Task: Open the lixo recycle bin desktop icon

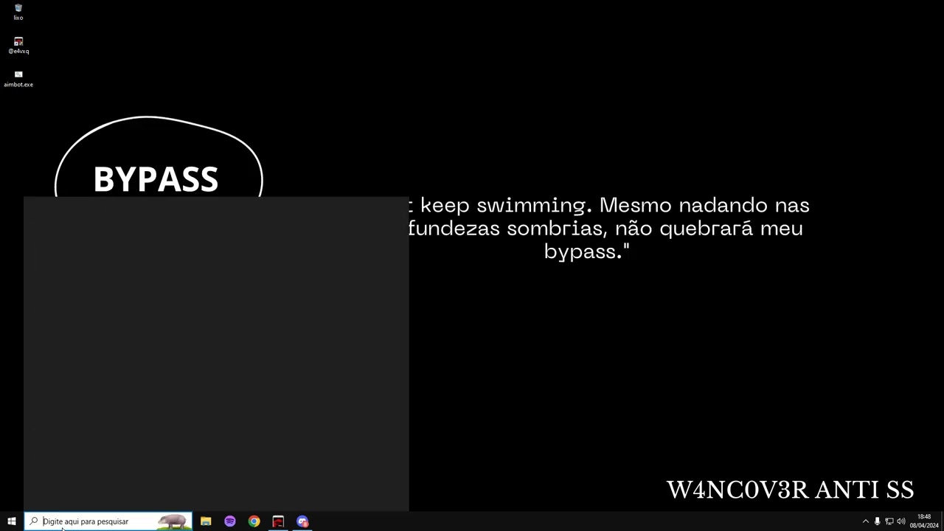Action: [x=18, y=12]
